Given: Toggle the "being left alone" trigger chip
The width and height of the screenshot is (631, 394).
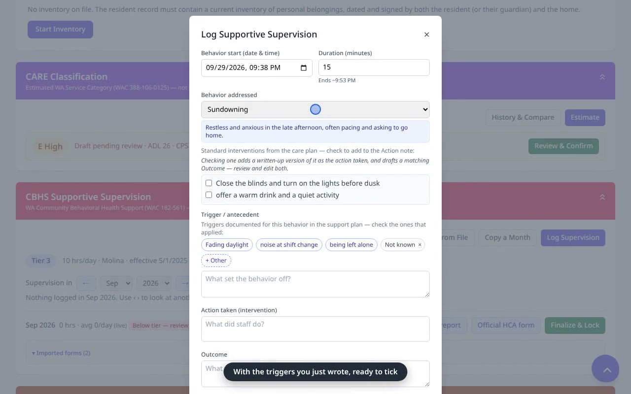Looking at the screenshot, I should coord(351,245).
